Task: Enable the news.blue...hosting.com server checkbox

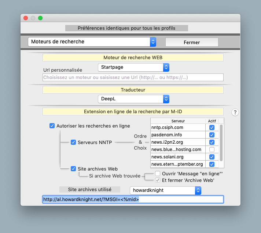Action: click(x=212, y=150)
